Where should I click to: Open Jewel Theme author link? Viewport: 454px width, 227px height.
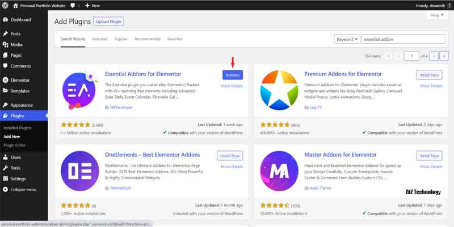pos(320,188)
